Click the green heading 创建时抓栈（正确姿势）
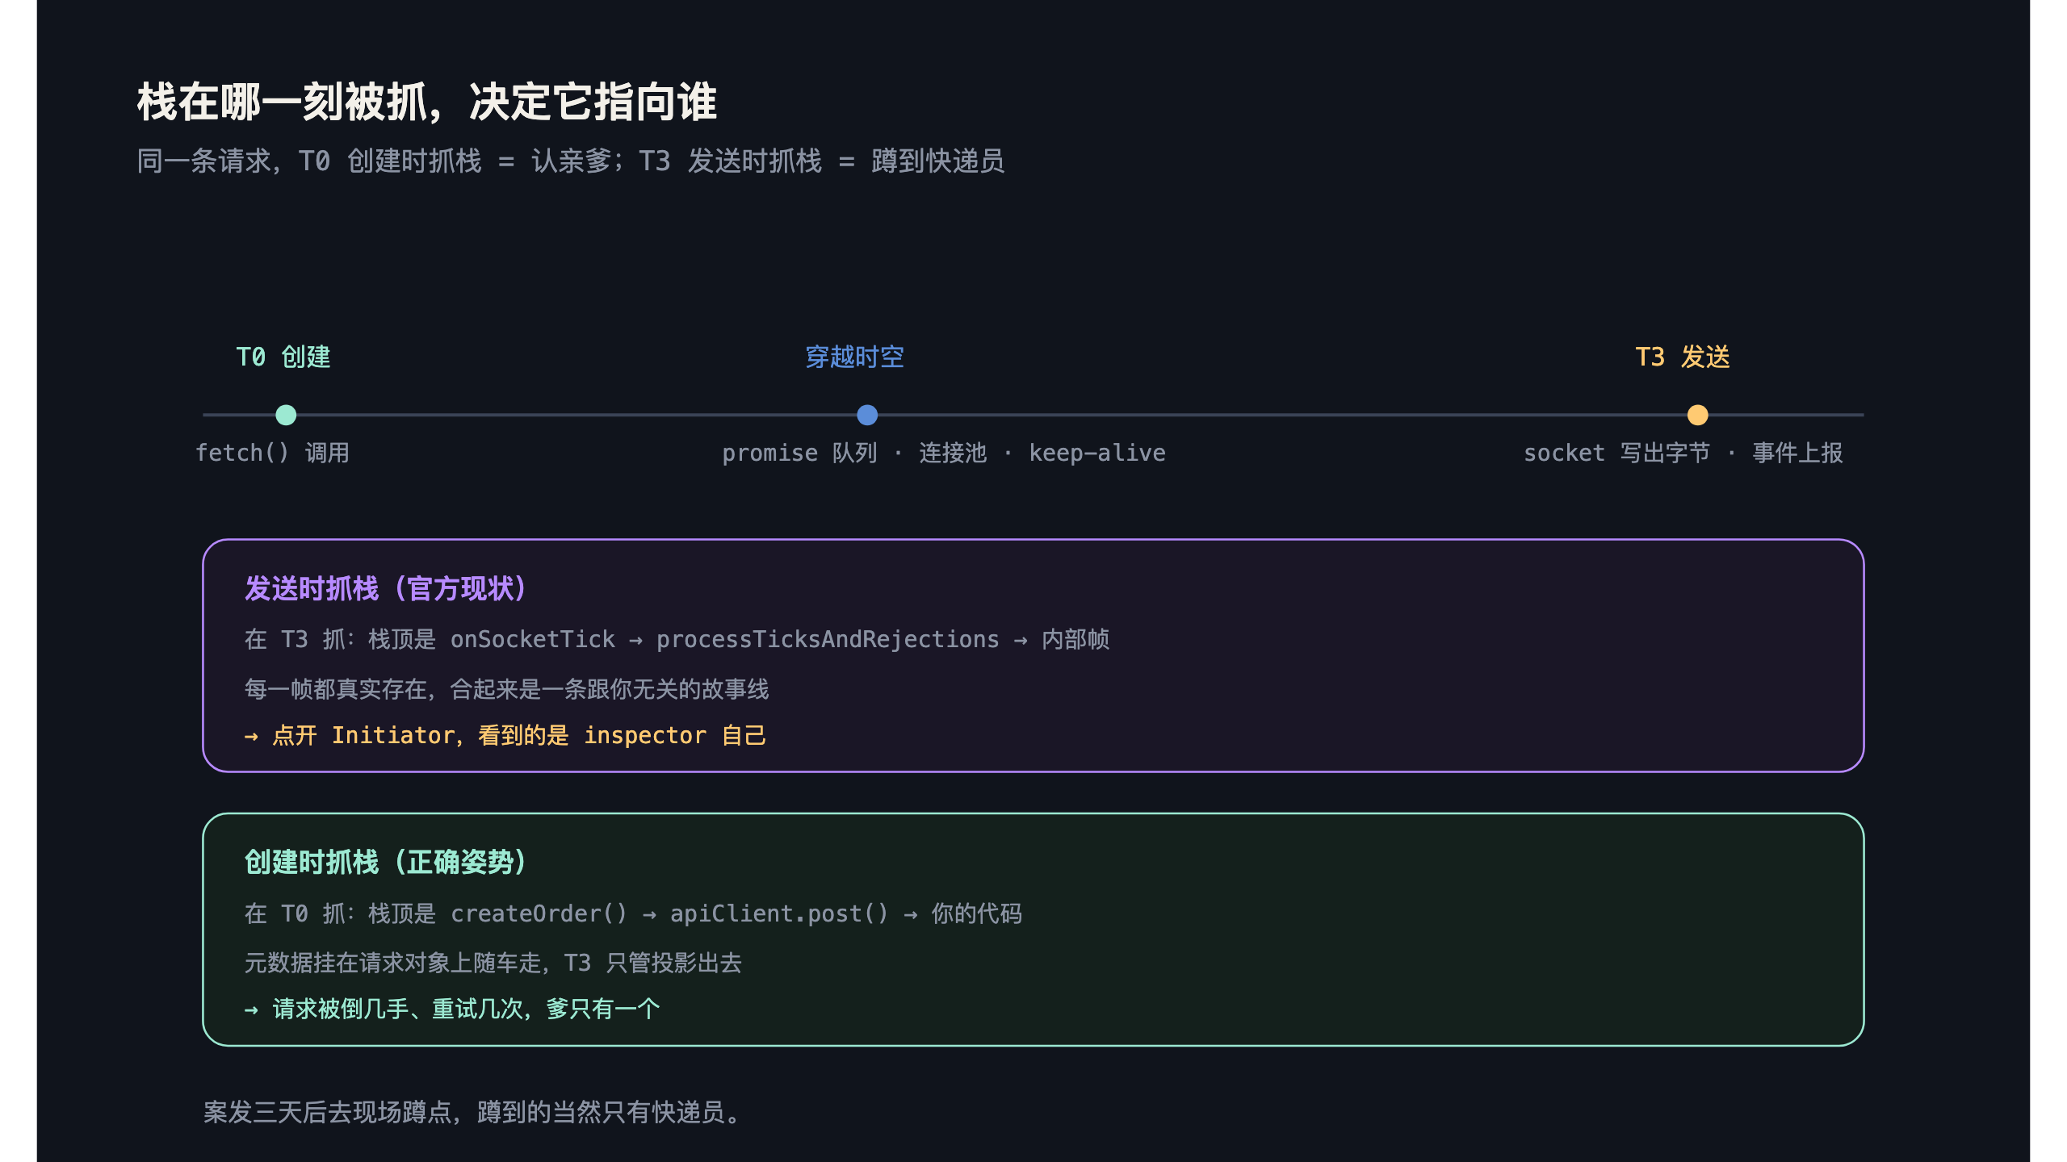 (x=386, y=862)
